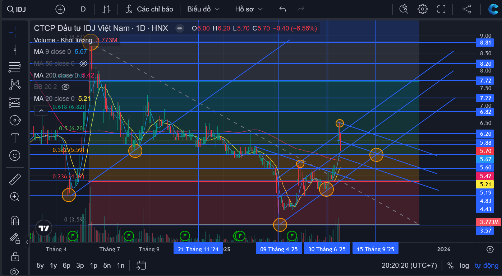The image size is (502, 276).
Task: Click the 21 Tháng 11 '24 date label
Action: point(198,249)
